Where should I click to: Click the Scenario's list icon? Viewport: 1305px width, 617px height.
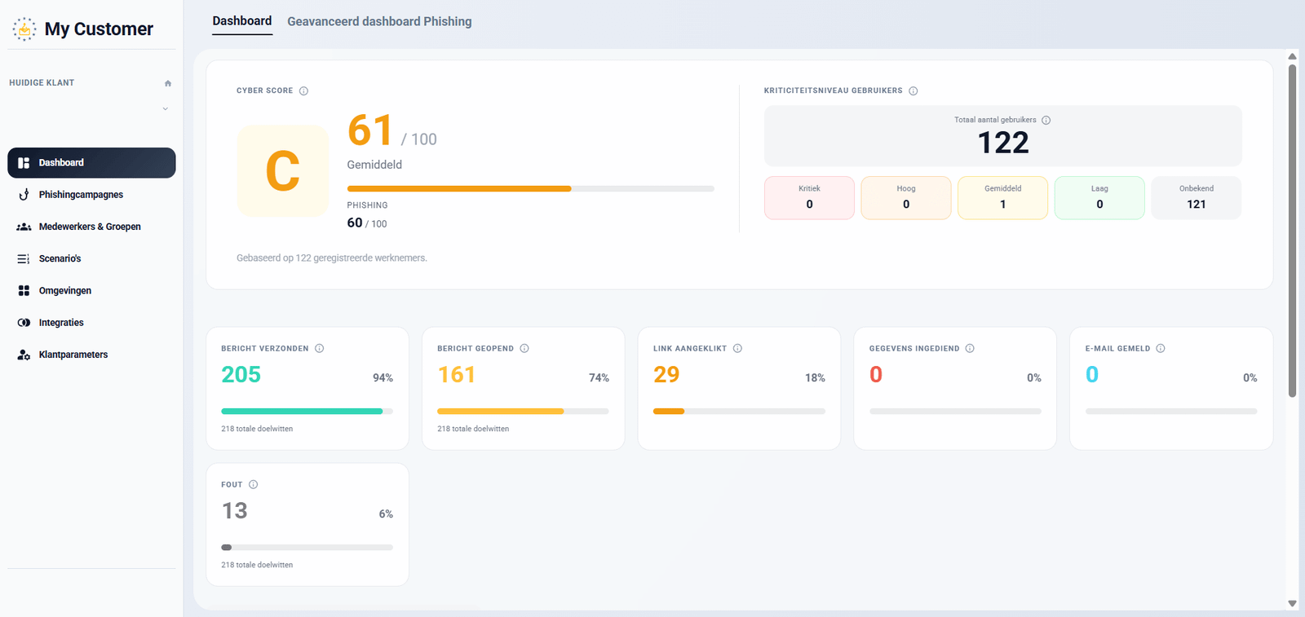click(x=24, y=259)
